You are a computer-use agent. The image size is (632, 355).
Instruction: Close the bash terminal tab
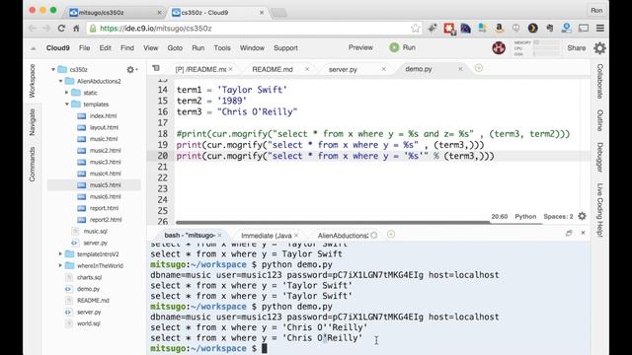[219, 235]
